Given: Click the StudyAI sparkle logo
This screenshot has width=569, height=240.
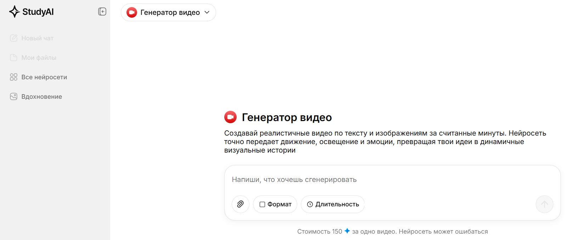Looking at the screenshot, I should pyautogui.click(x=14, y=11).
